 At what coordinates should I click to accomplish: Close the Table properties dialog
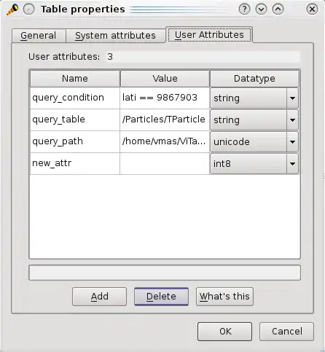click(312, 9)
